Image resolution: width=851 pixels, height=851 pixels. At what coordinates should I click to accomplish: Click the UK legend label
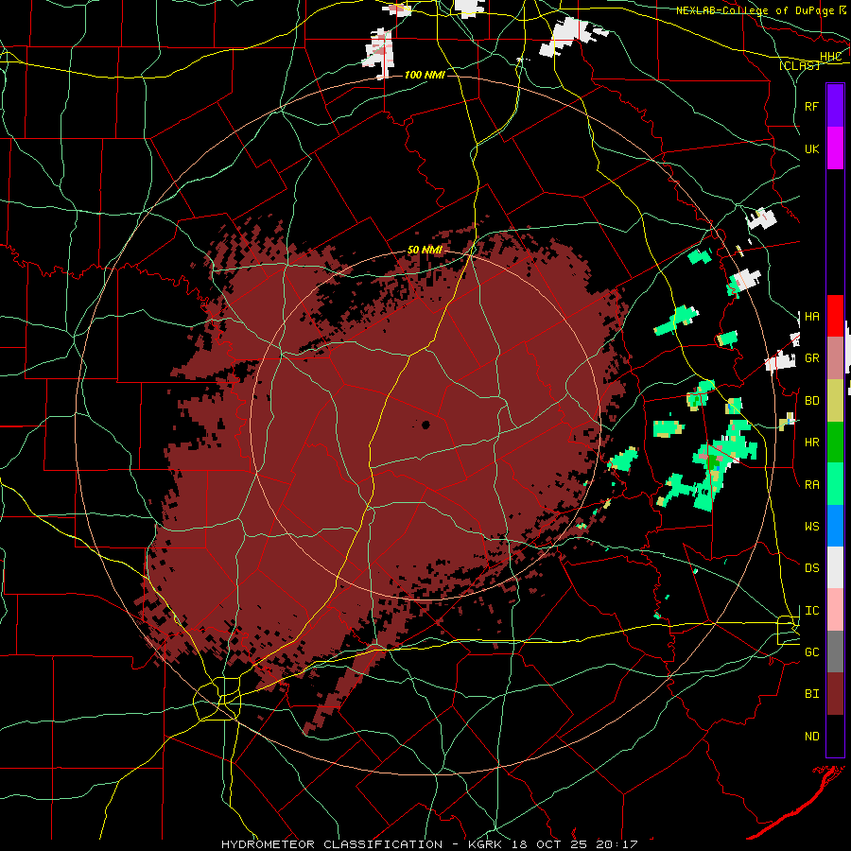pyautogui.click(x=811, y=148)
